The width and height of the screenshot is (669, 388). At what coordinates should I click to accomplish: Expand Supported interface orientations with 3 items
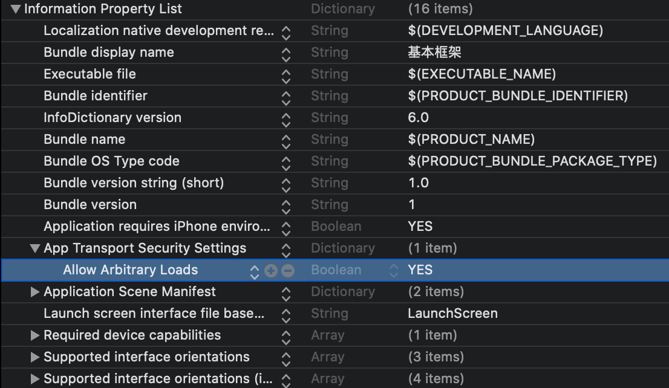[x=35, y=357]
